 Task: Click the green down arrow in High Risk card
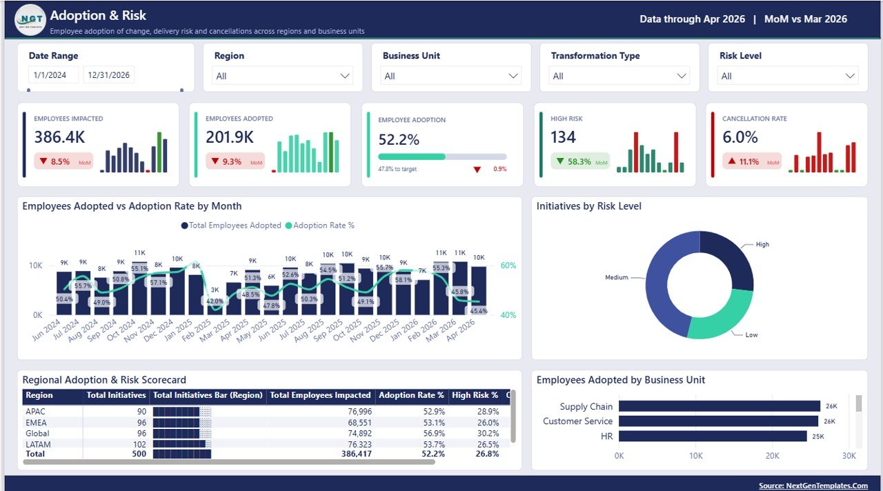click(x=559, y=162)
